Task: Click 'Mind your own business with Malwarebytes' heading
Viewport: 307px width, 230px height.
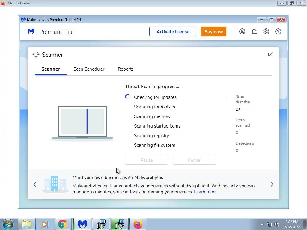Action: 118,177
